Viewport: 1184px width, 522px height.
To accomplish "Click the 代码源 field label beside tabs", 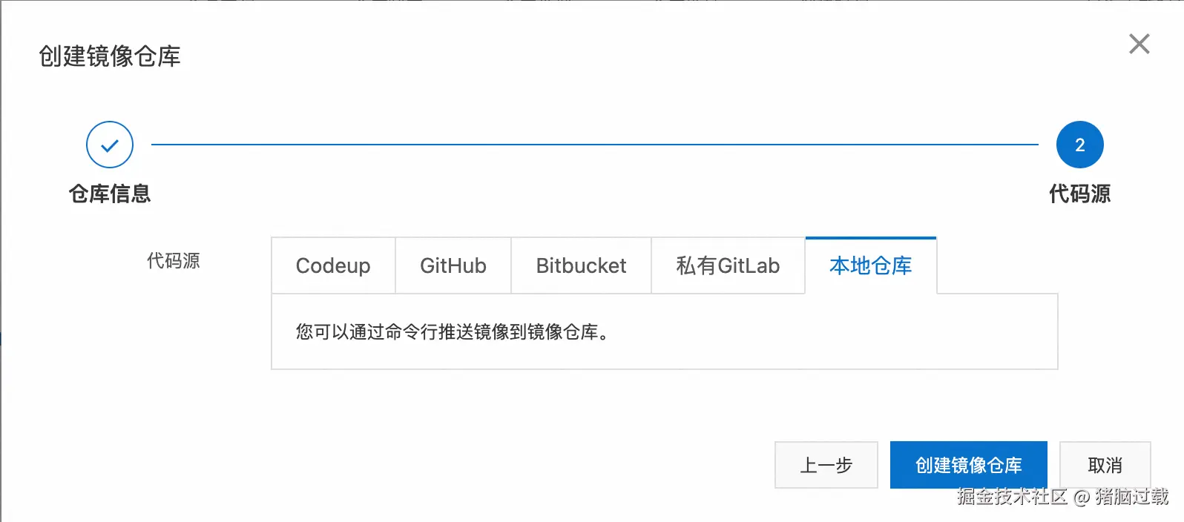I will click(x=174, y=261).
